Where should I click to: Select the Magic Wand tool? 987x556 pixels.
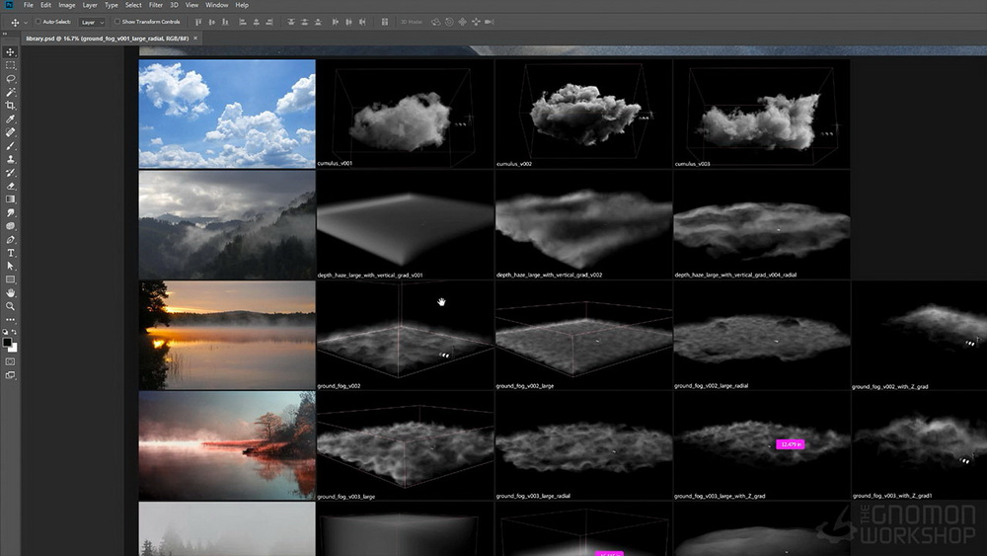coord(11,93)
